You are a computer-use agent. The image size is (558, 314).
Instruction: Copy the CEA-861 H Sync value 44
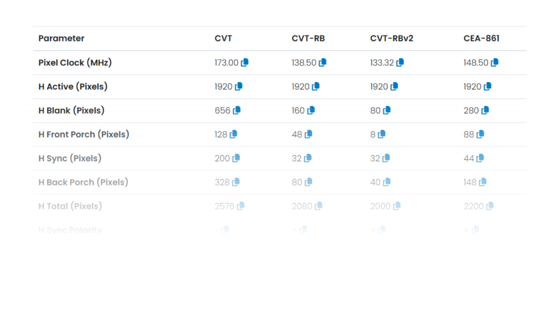click(x=480, y=158)
